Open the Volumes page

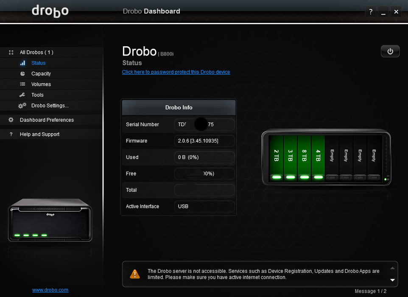point(51,84)
